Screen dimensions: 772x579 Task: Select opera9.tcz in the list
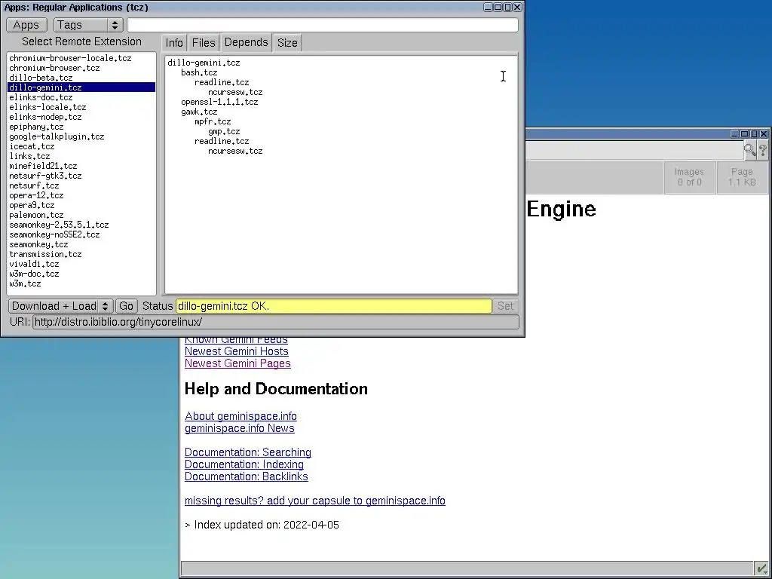tap(81, 205)
